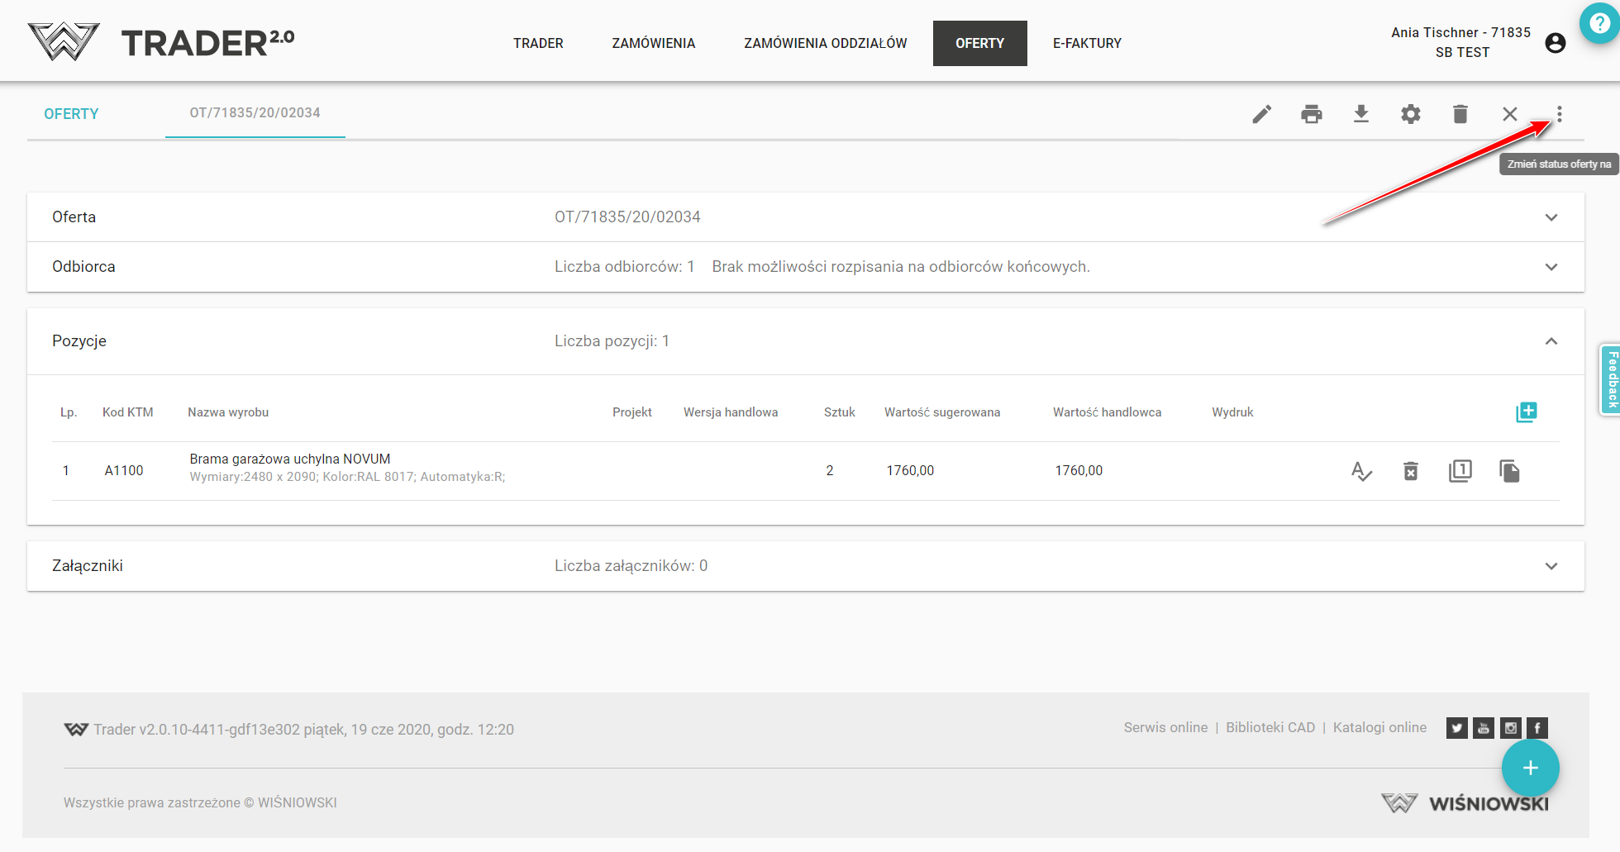
Task: Add a new position with plus icon
Action: coord(1526,412)
